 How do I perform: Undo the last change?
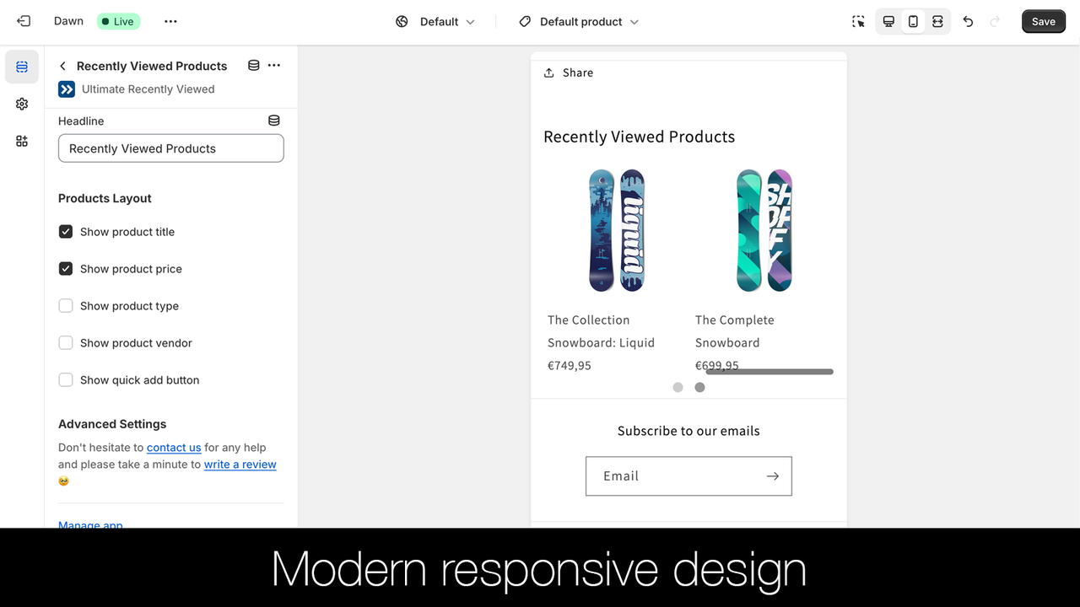[968, 21]
